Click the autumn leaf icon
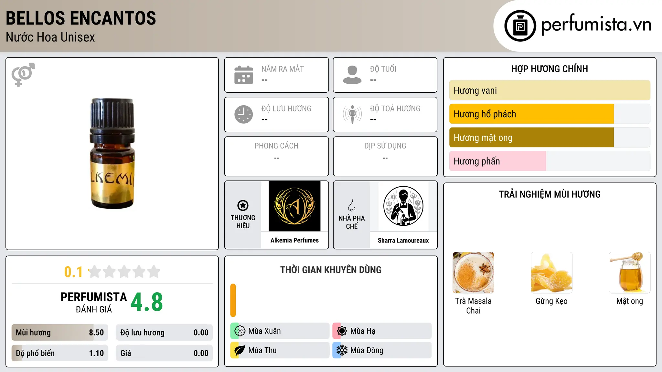Viewport: 662px width, 372px height. click(240, 350)
